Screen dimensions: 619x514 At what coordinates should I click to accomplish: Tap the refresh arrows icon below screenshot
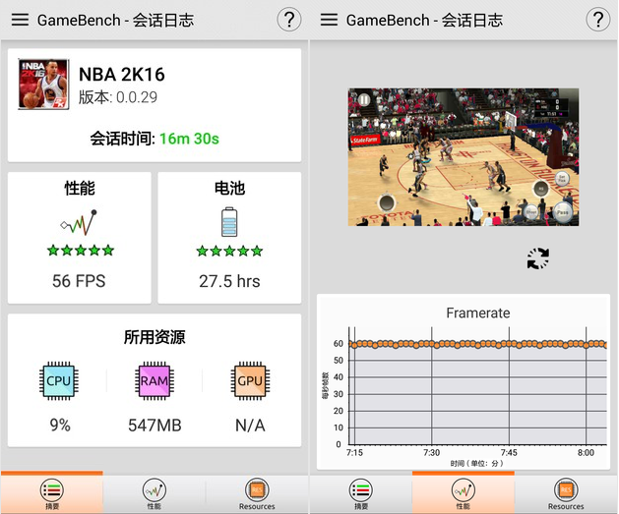(538, 258)
